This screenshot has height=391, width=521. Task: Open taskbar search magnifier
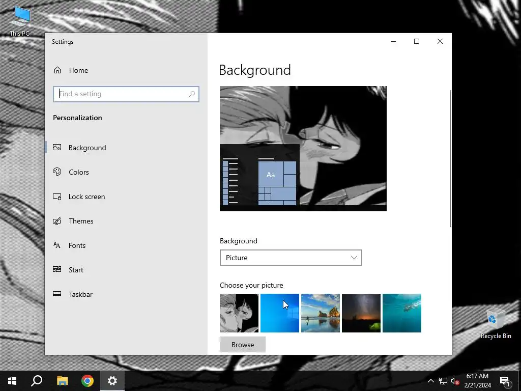(37, 381)
